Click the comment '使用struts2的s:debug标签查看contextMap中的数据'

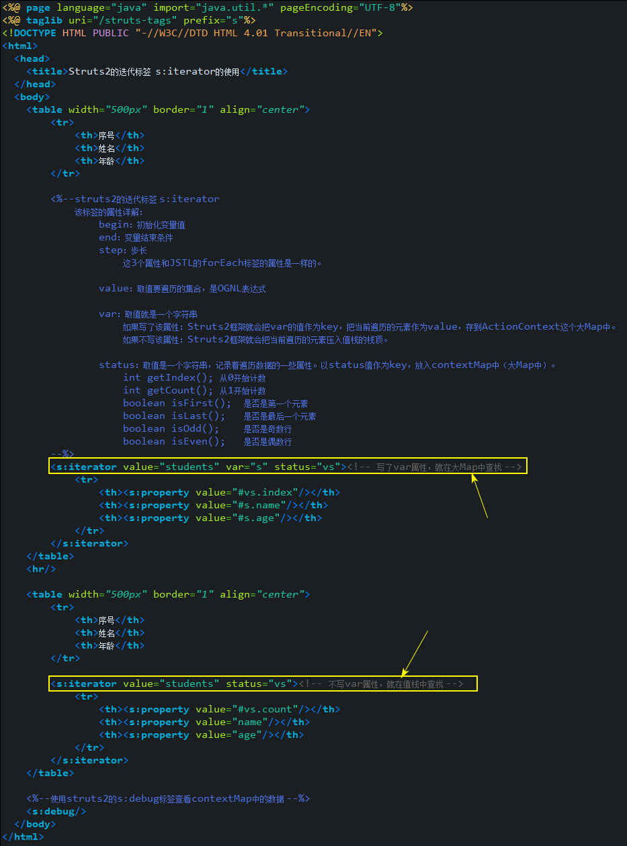click(x=168, y=798)
